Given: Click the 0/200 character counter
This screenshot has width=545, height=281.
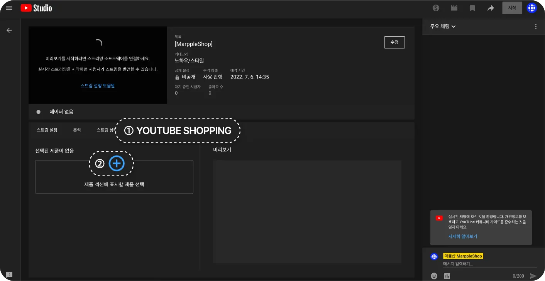Looking at the screenshot, I should (518, 276).
